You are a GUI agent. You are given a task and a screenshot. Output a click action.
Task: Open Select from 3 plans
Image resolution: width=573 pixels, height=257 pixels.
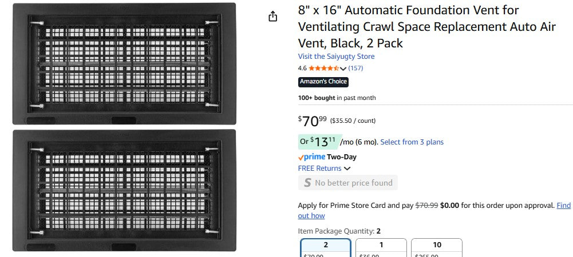pyautogui.click(x=412, y=142)
